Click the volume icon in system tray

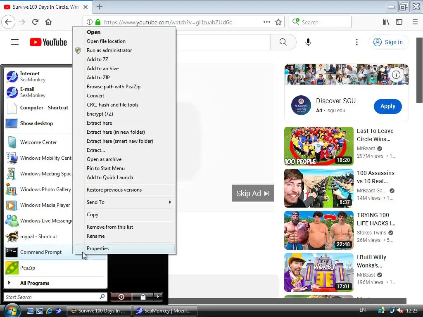point(400,310)
